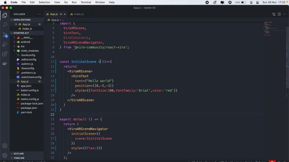Click the date and time in menu bar
The width and height of the screenshot is (289, 162).
click(x=274, y=2)
